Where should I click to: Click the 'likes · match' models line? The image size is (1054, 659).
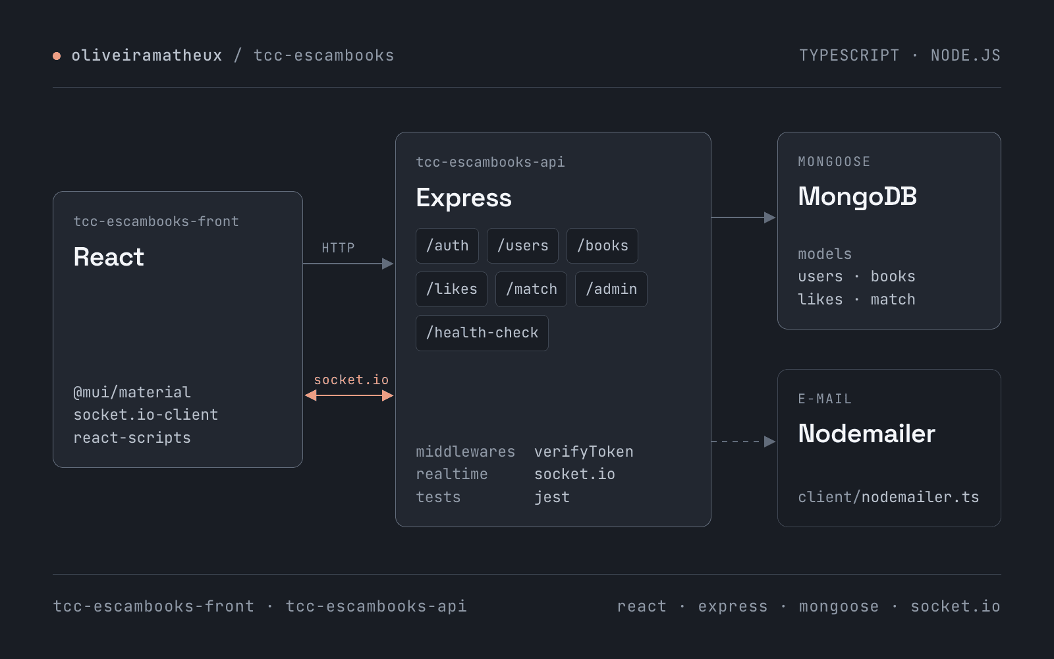[856, 299]
